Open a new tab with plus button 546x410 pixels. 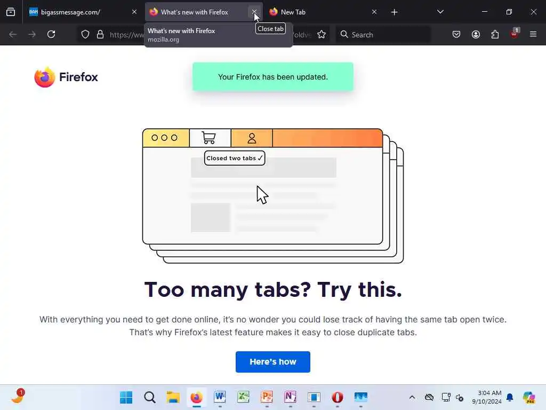(x=394, y=12)
